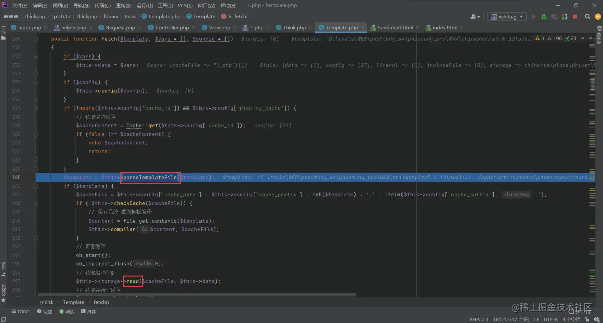Image resolution: width=603 pixels, height=323 pixels.
Task: Collapse the if ($config) fold at line 174
Action: pos(36,82)
